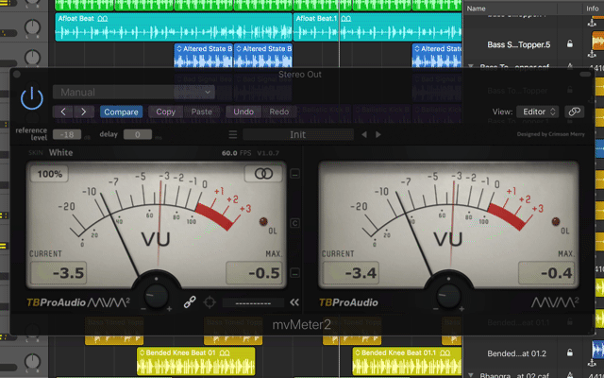Collapse the Bhangra audio file triangle
This screenshot has height=378, width=604.
(471, 374)
